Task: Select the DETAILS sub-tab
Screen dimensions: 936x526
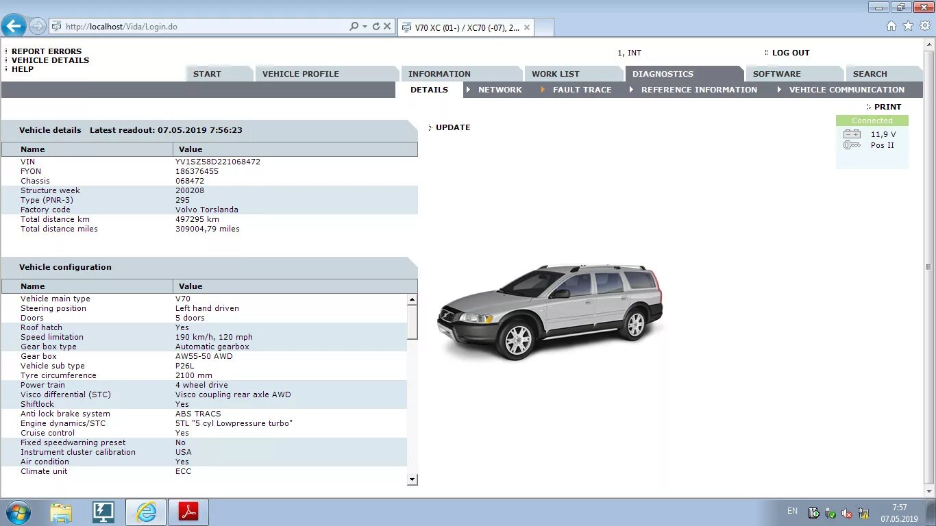Action: point(429,90)
